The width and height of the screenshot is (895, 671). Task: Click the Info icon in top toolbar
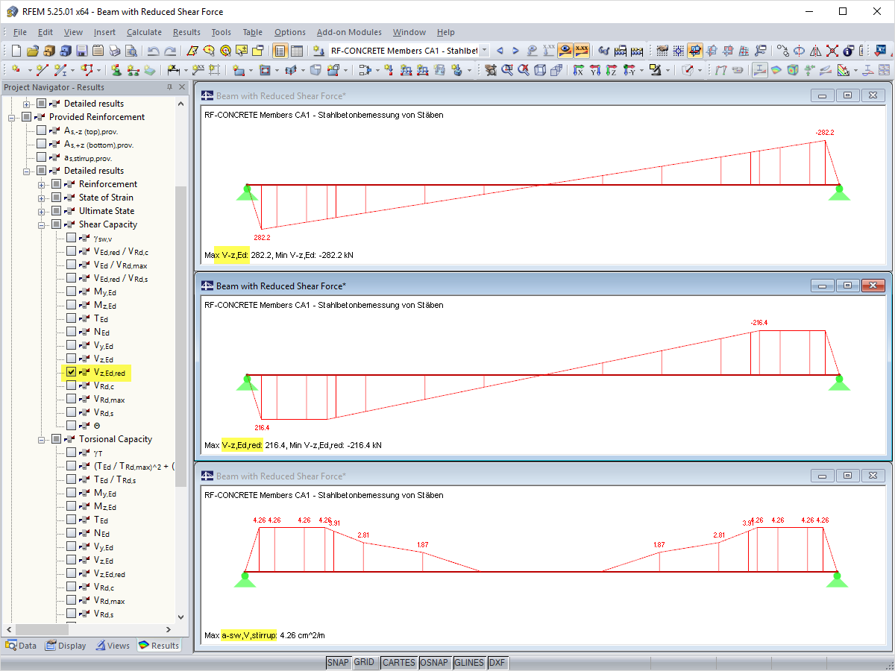click(847, 51)
